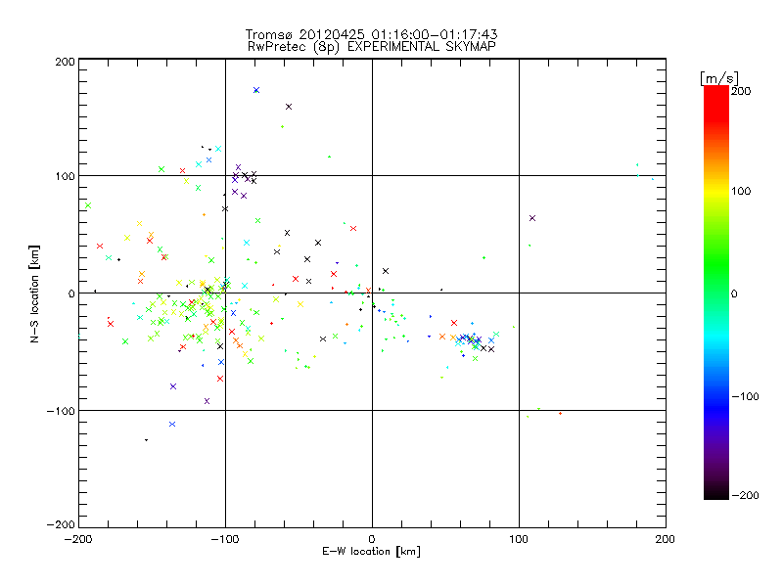Viewport: 783px width, 587px height.
Task: Click the x-axis tick label '-200'
Action: pyautogui.click(x=78, y=539)
